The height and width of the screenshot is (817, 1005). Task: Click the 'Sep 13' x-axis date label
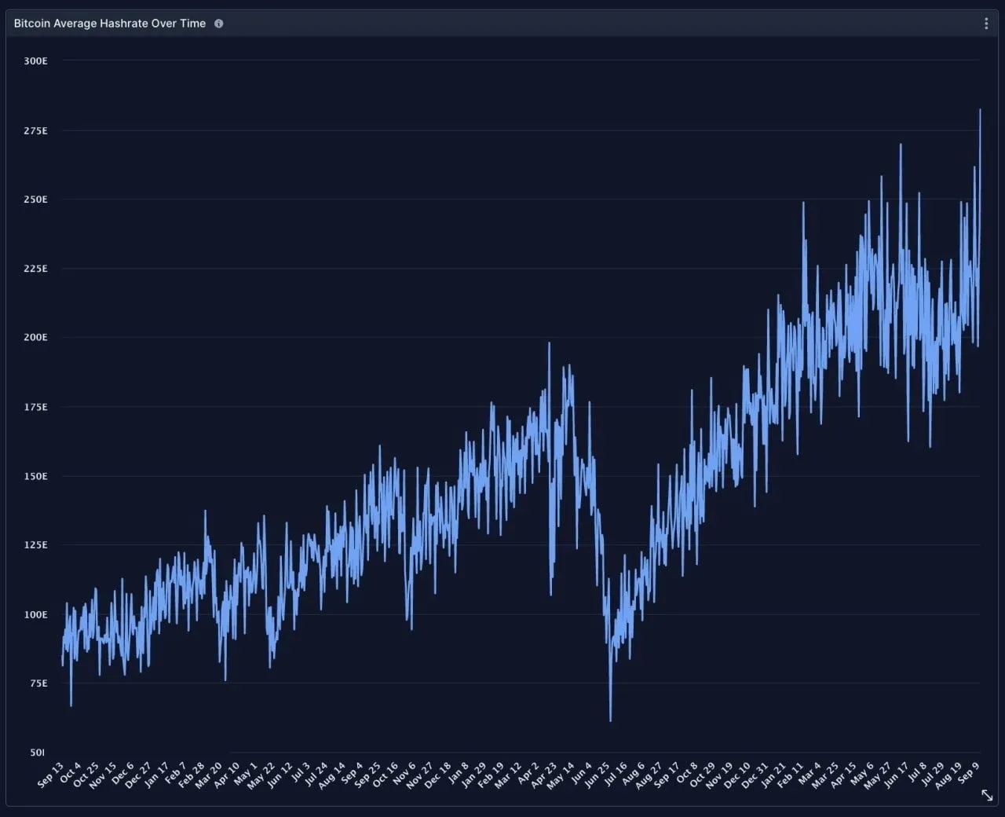(51, 775)
